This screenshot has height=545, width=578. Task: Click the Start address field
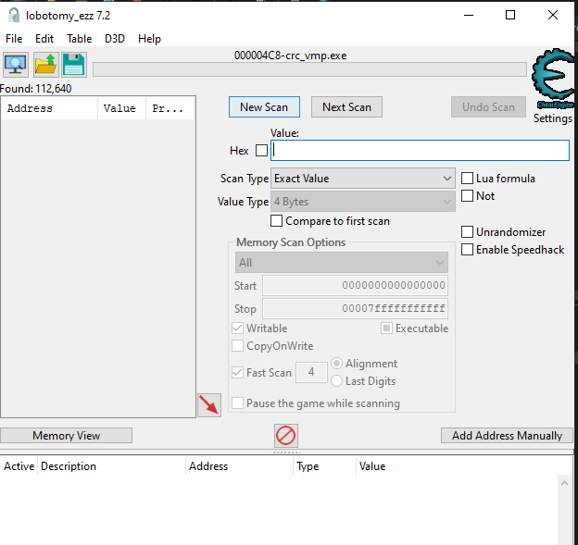point(356,285)
